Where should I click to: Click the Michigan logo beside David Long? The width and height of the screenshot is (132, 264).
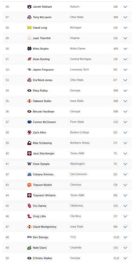[29, 28]
